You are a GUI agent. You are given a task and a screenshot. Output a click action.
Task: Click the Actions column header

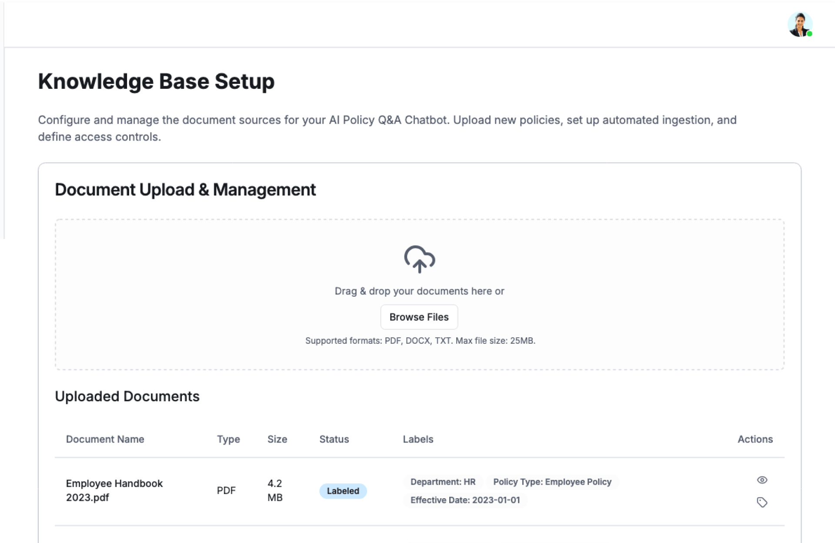(755, 439)
